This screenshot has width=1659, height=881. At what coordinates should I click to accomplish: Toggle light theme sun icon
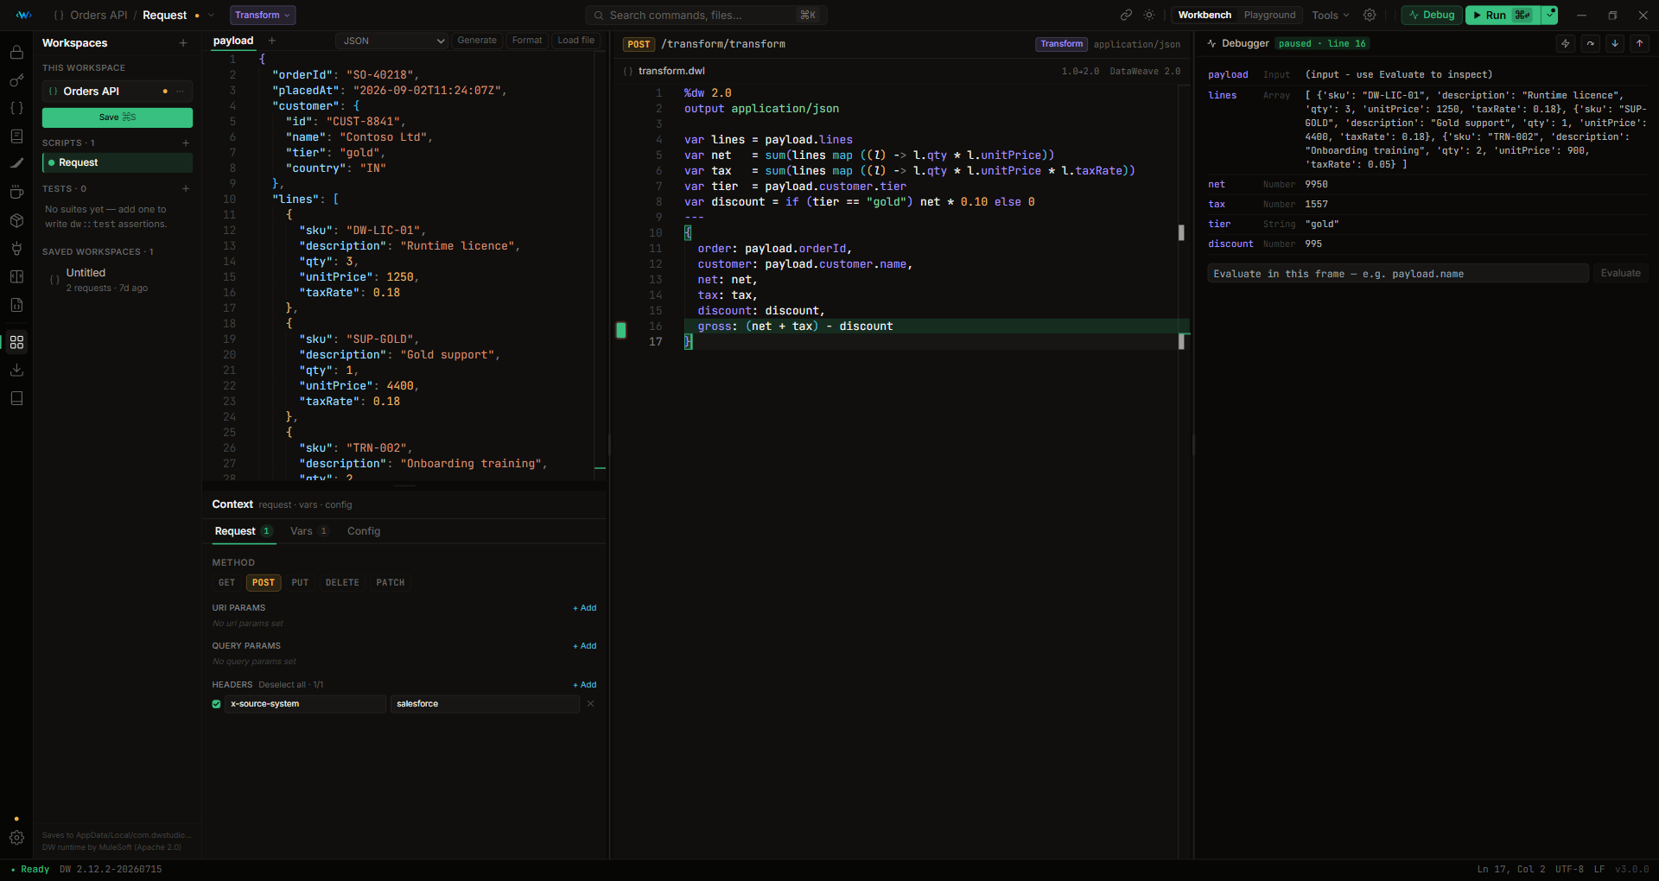[x=1148, y=15]
